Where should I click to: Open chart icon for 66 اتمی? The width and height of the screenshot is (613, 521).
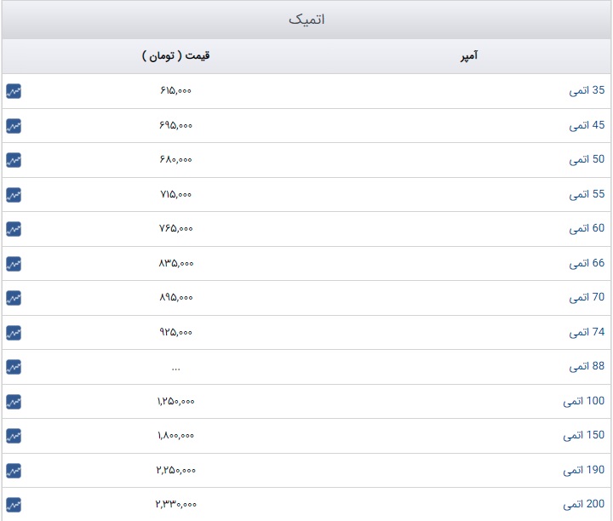click(14, 263)
